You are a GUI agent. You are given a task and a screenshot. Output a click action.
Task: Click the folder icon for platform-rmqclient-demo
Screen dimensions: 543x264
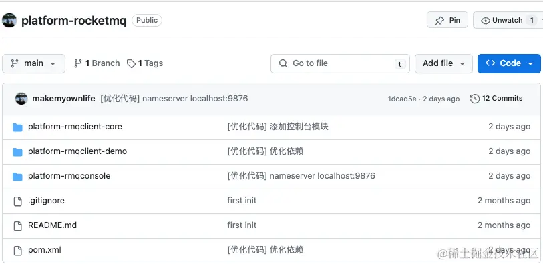tap(17, 152)
